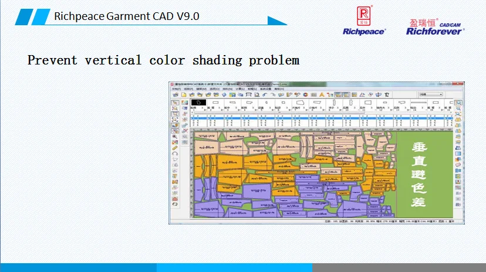The image size is (486, 272).
Task: Click the yellow cloud-shaped piece icon on right toolbar
Action: pyautogui.click(x=458, y=120)
